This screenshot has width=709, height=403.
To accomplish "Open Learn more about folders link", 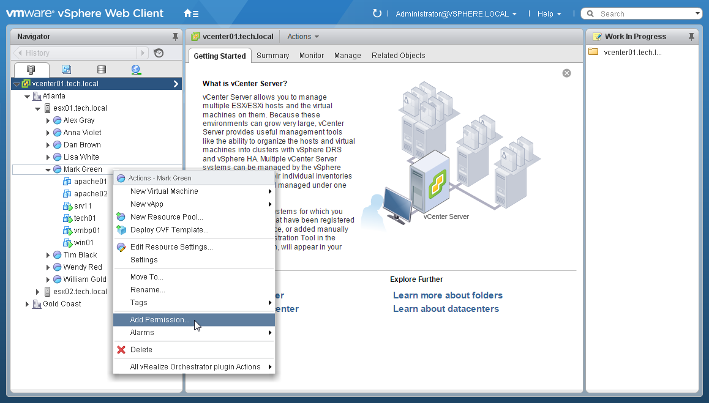I will (448, 295).
